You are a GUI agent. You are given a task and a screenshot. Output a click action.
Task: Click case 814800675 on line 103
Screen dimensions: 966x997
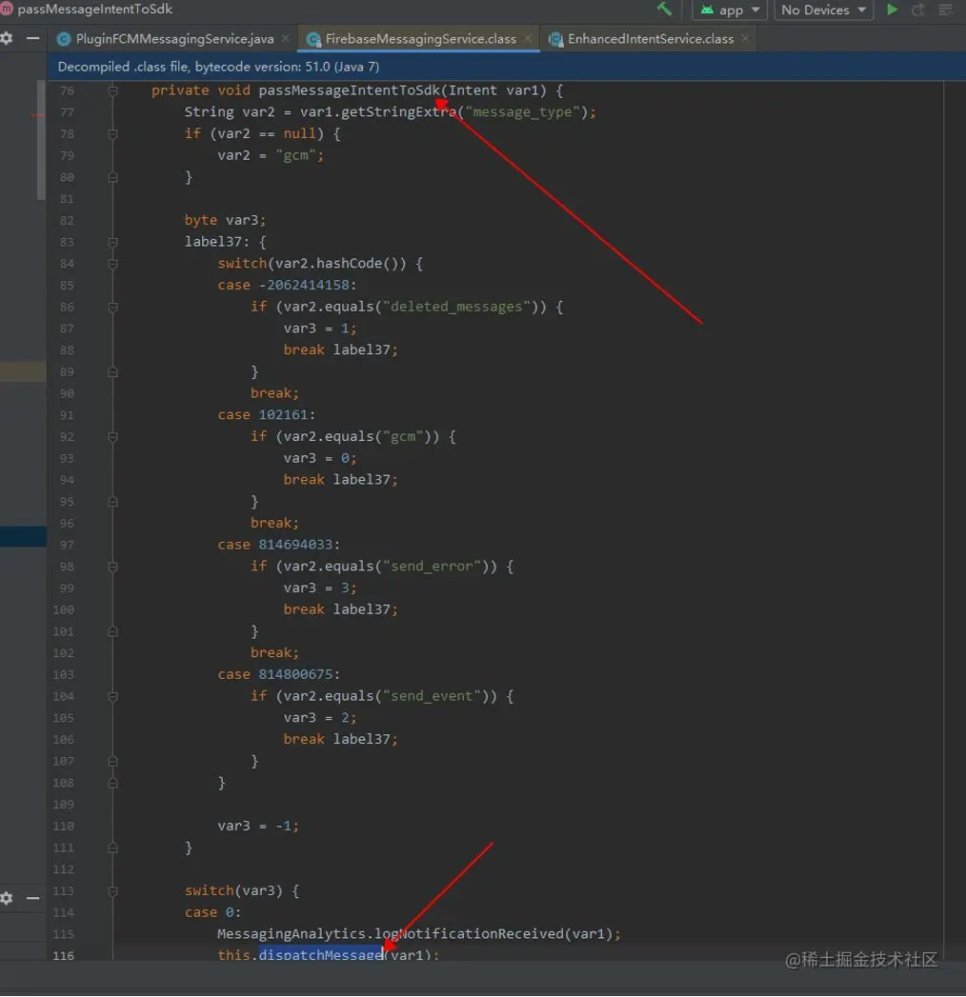click(x=278, y=674)
